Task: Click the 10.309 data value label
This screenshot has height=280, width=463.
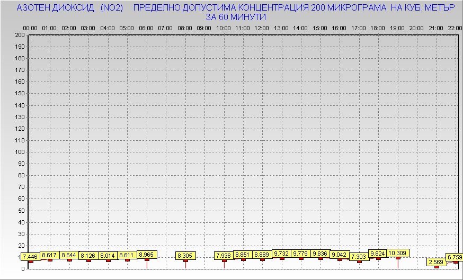Action: pos(398,253)
